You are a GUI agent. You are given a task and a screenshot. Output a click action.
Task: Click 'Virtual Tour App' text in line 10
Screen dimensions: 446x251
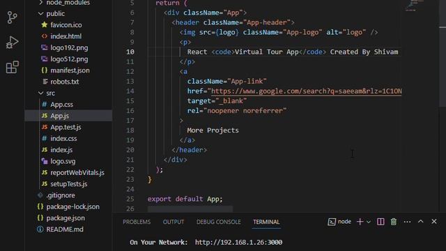[266, 52]
